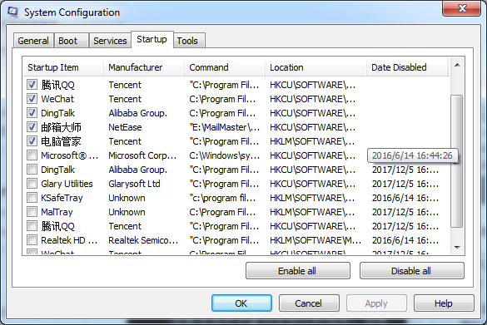487x325 pixels.
Task: Uncheck the enabled DingTalk startup item
Action: [x=32, y=113]
